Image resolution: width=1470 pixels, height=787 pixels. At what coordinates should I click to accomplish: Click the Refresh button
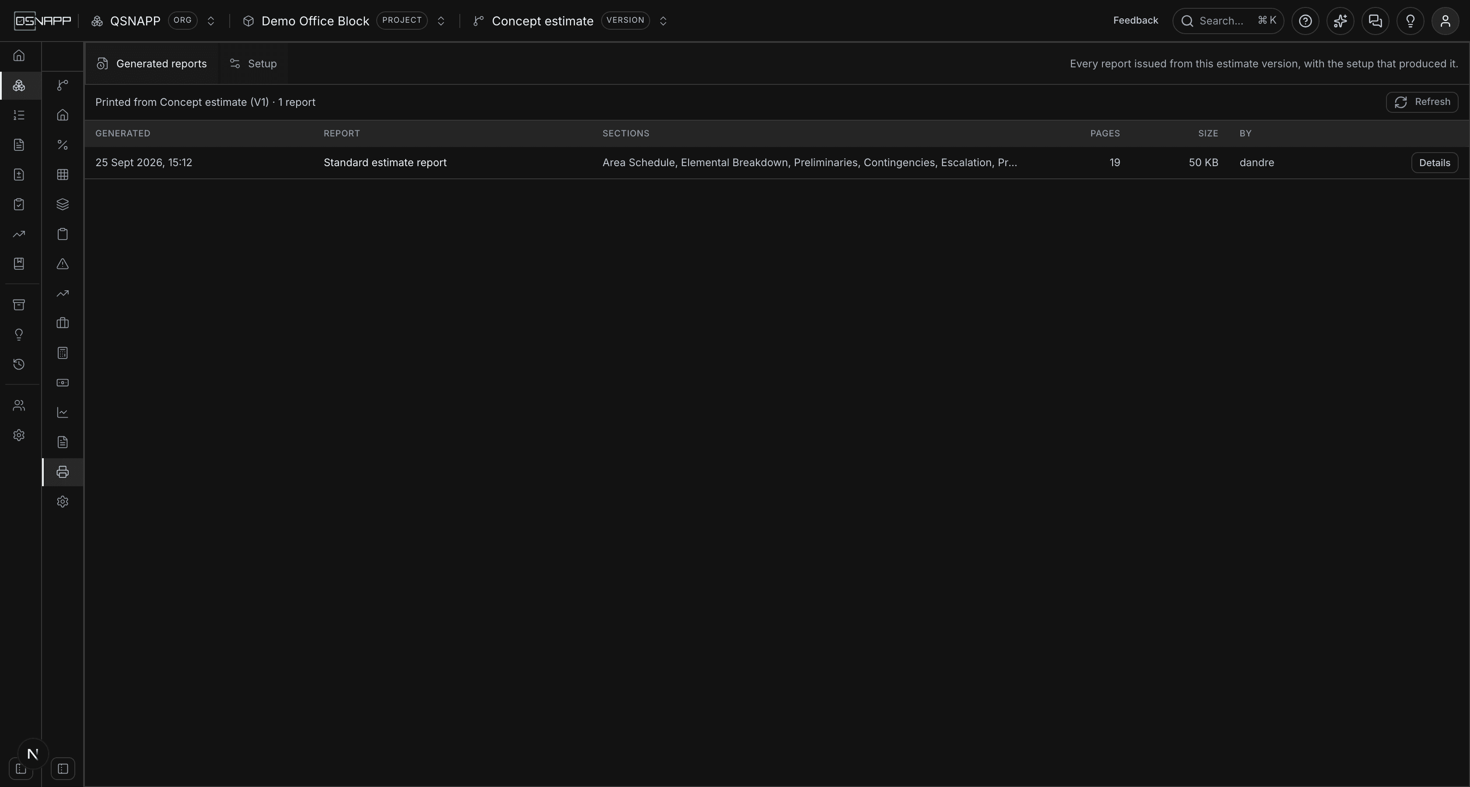(1422, 102)
